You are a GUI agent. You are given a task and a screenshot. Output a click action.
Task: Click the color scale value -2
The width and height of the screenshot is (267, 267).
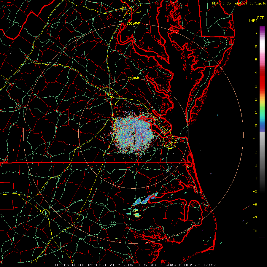coord(255,152)
